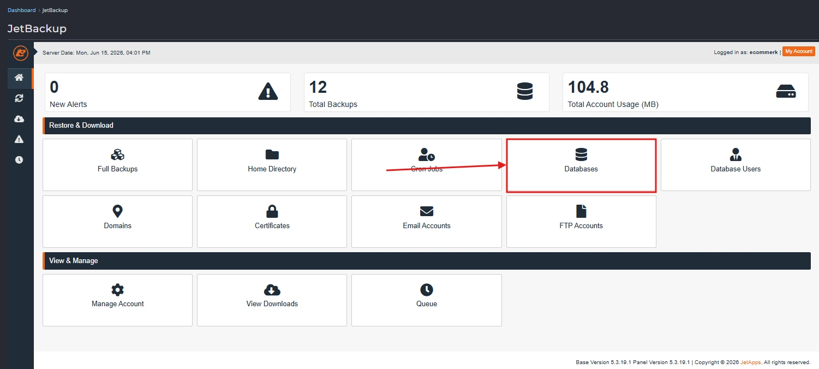Image resolution: width=819 pixels, height=369 pixels.
Task: Open the Database Users tile
Action: click(x=736, y=165)
